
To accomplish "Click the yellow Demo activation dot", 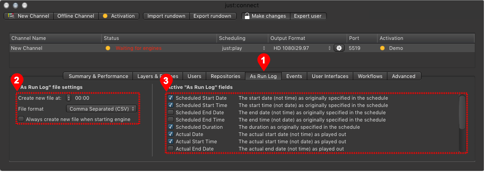I will pos(382,48).
